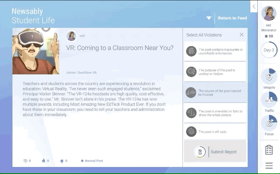Toggle 'source of the post cannot be trusted'

pyautogui.click(x=215, y=92)
